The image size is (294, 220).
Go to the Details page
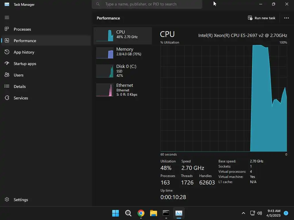[x=46, y=87]
